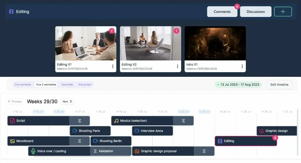The image size is (301, 163).
Task: Switch to Vue mois view
Action: tap(67, 85)
